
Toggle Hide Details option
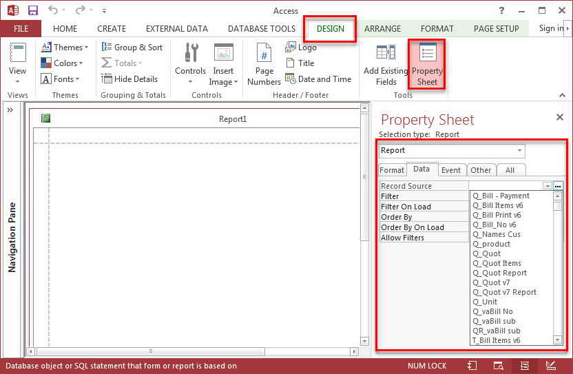coord(129,79)
